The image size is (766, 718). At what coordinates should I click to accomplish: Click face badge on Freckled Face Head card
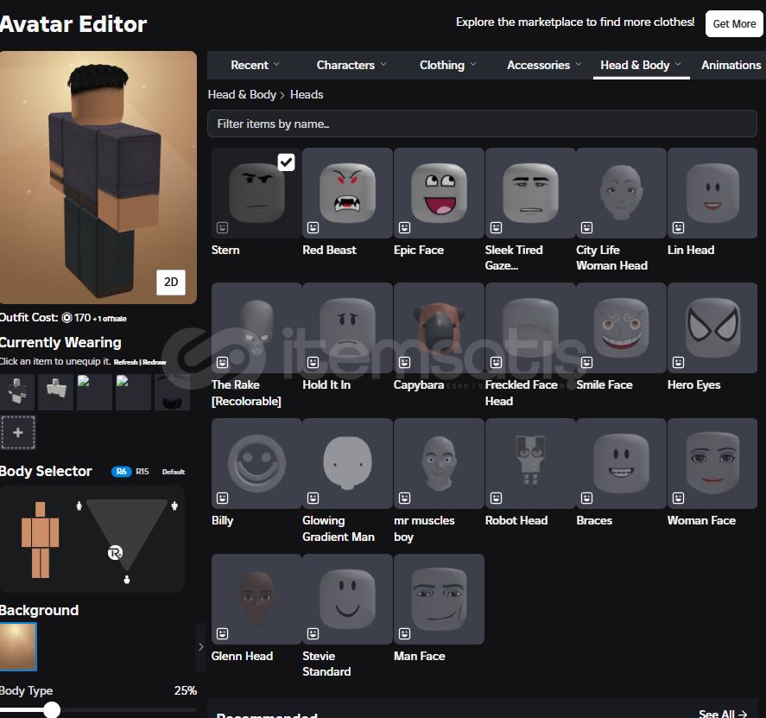tap(496, 362)
